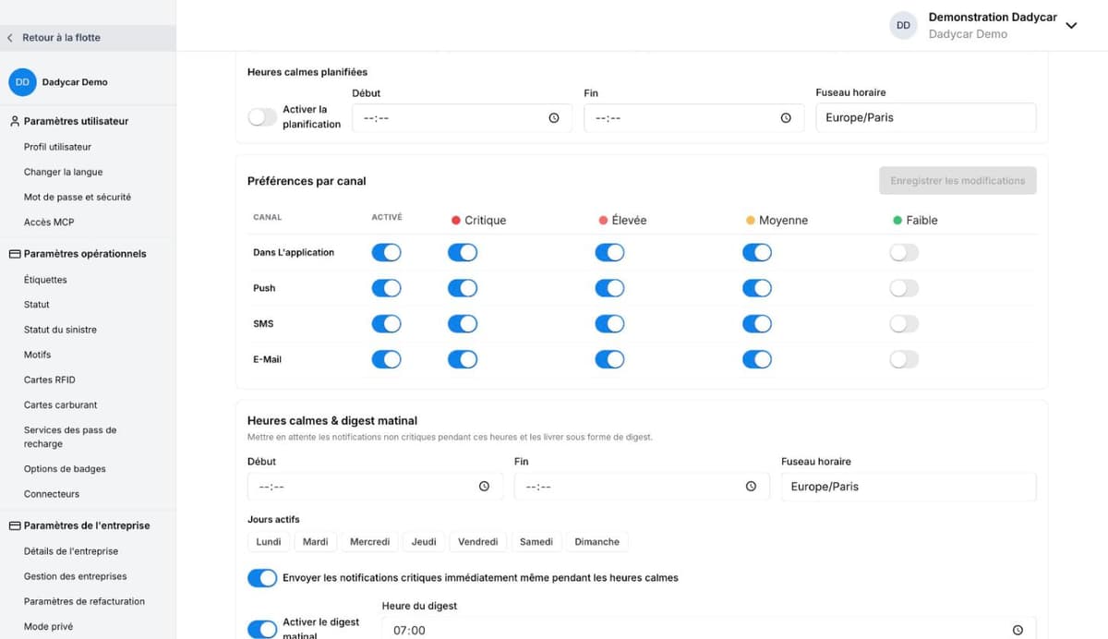
Task: Toggle the E-Mail channel Moyenne switch
Action: (x=756, y=360)
